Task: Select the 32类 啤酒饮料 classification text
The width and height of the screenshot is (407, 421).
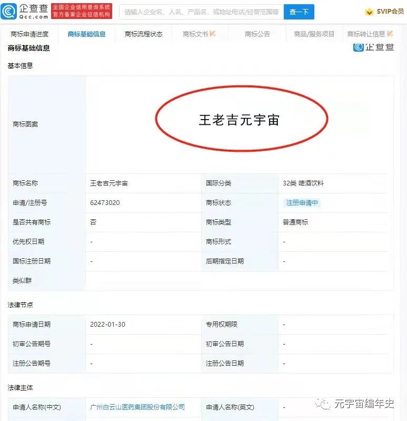Action: point(303,183)
